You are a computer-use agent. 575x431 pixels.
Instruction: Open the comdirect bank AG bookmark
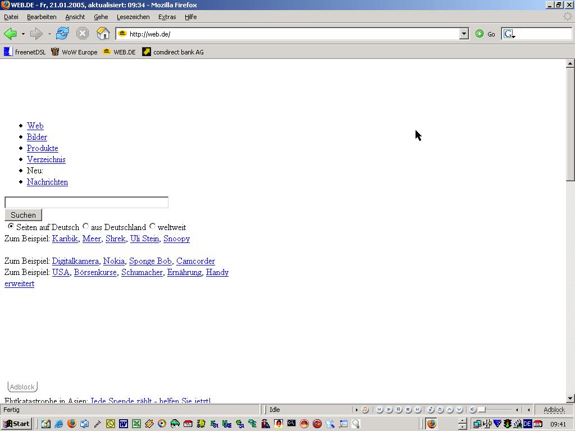coord(173,52)
